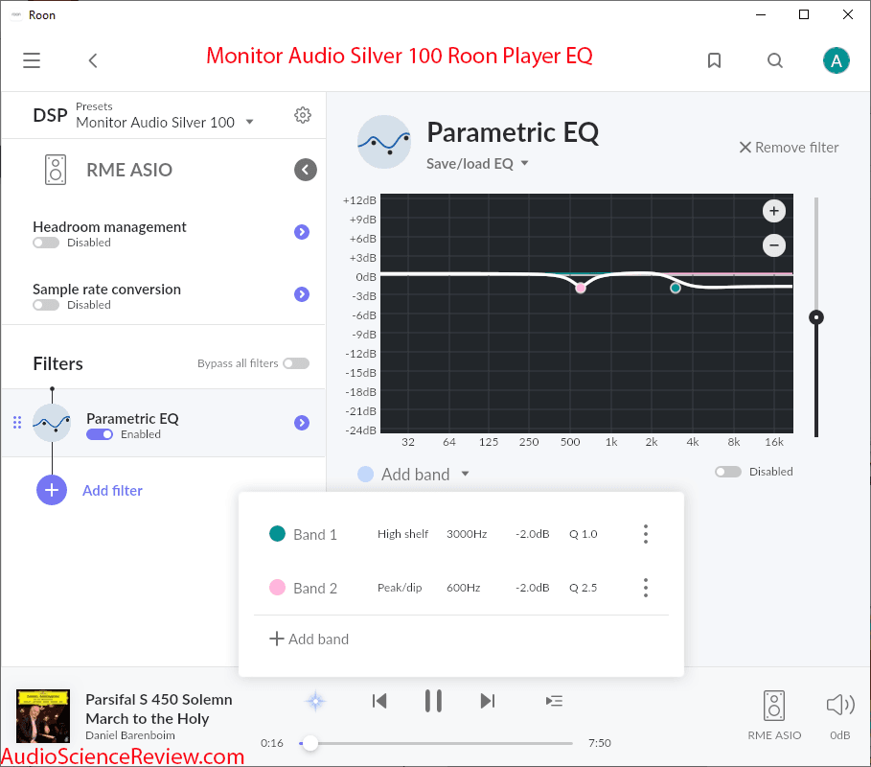Click the vertical gain slider handle

[x=816, y=317]
